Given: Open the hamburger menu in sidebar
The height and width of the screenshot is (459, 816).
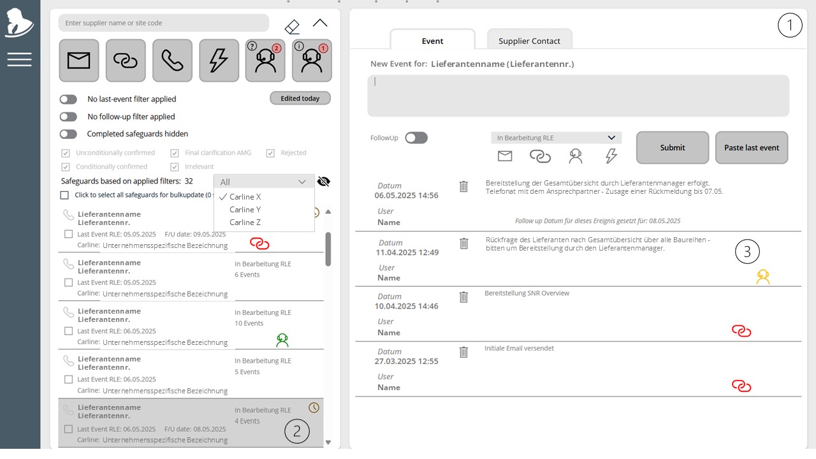Looking at the screenshot, I should 19,59.
